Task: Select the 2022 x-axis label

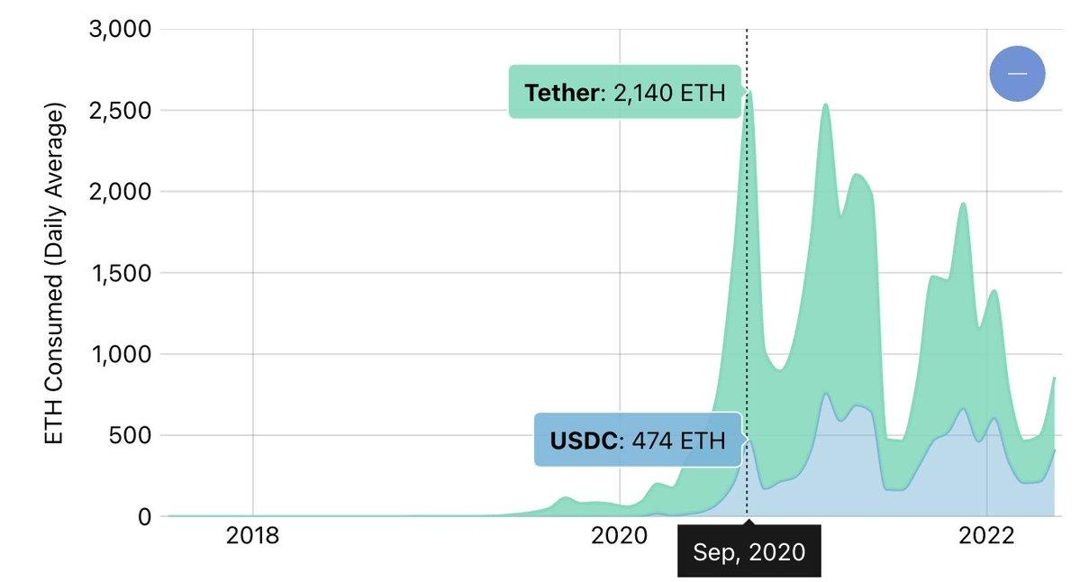Action: 987,537
